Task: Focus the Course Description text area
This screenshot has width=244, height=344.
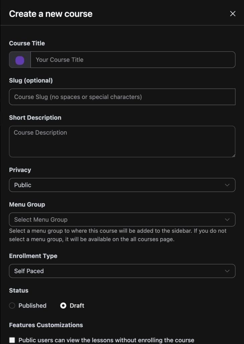Action: [x=122, y=141]
